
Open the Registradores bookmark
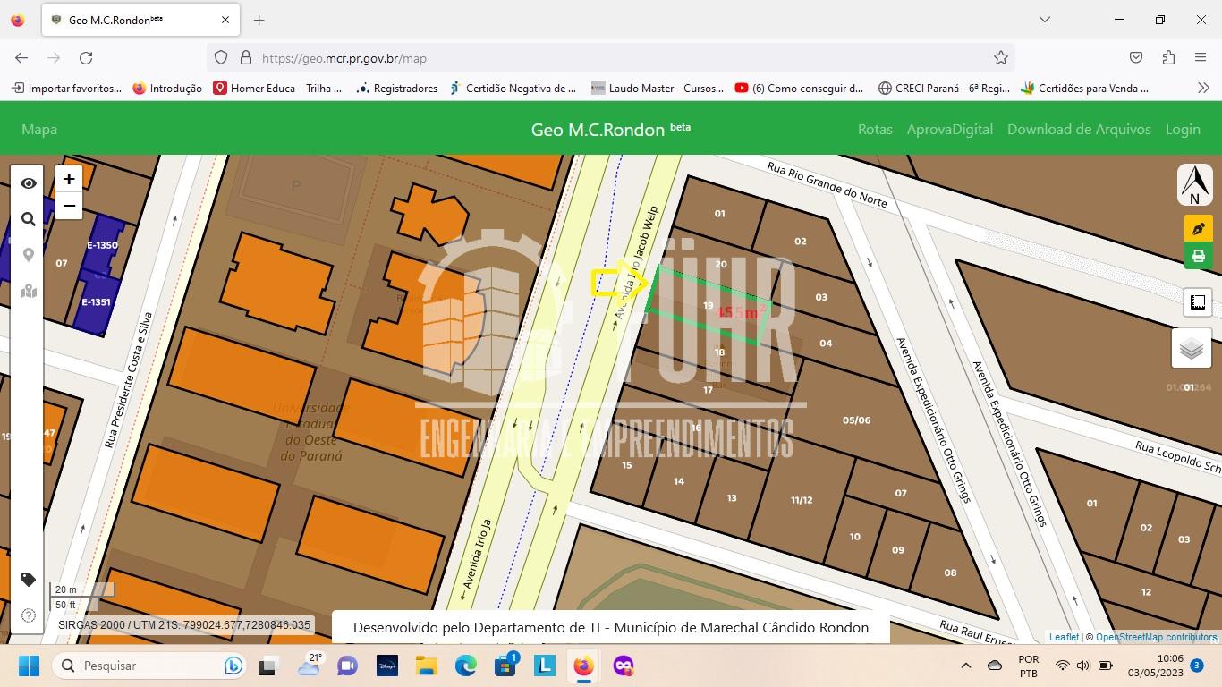coord(396,88)
